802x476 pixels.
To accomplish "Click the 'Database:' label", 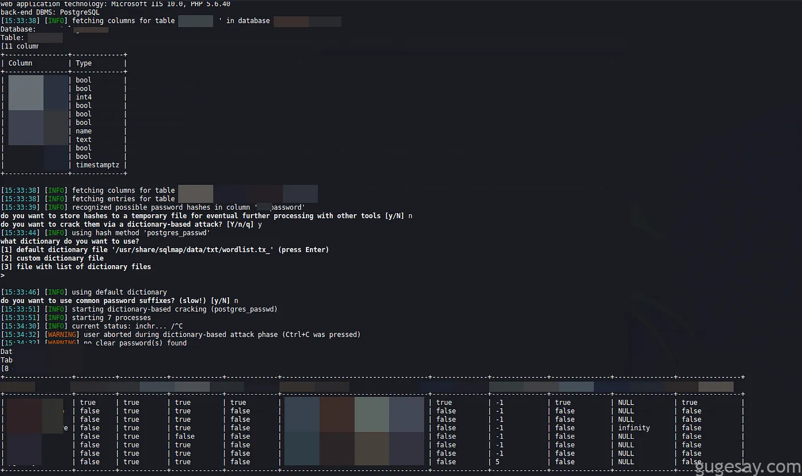I will coord(18,29).
